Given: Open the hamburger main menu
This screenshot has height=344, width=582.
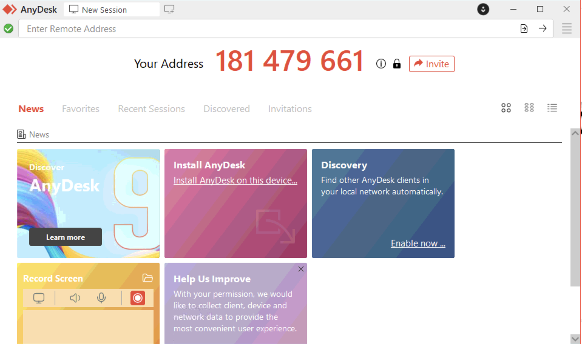Looking at the screenshot, I should pyautogui.click(x=567, y=28).
